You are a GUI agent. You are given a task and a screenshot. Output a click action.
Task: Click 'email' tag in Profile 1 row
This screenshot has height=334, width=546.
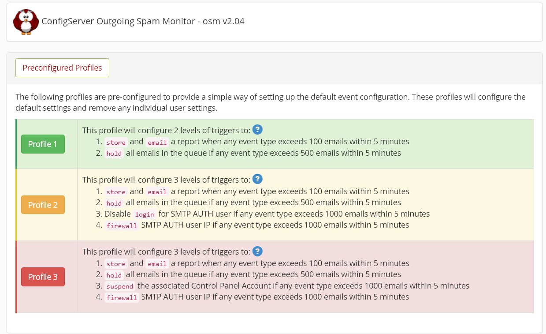(157, 142)
